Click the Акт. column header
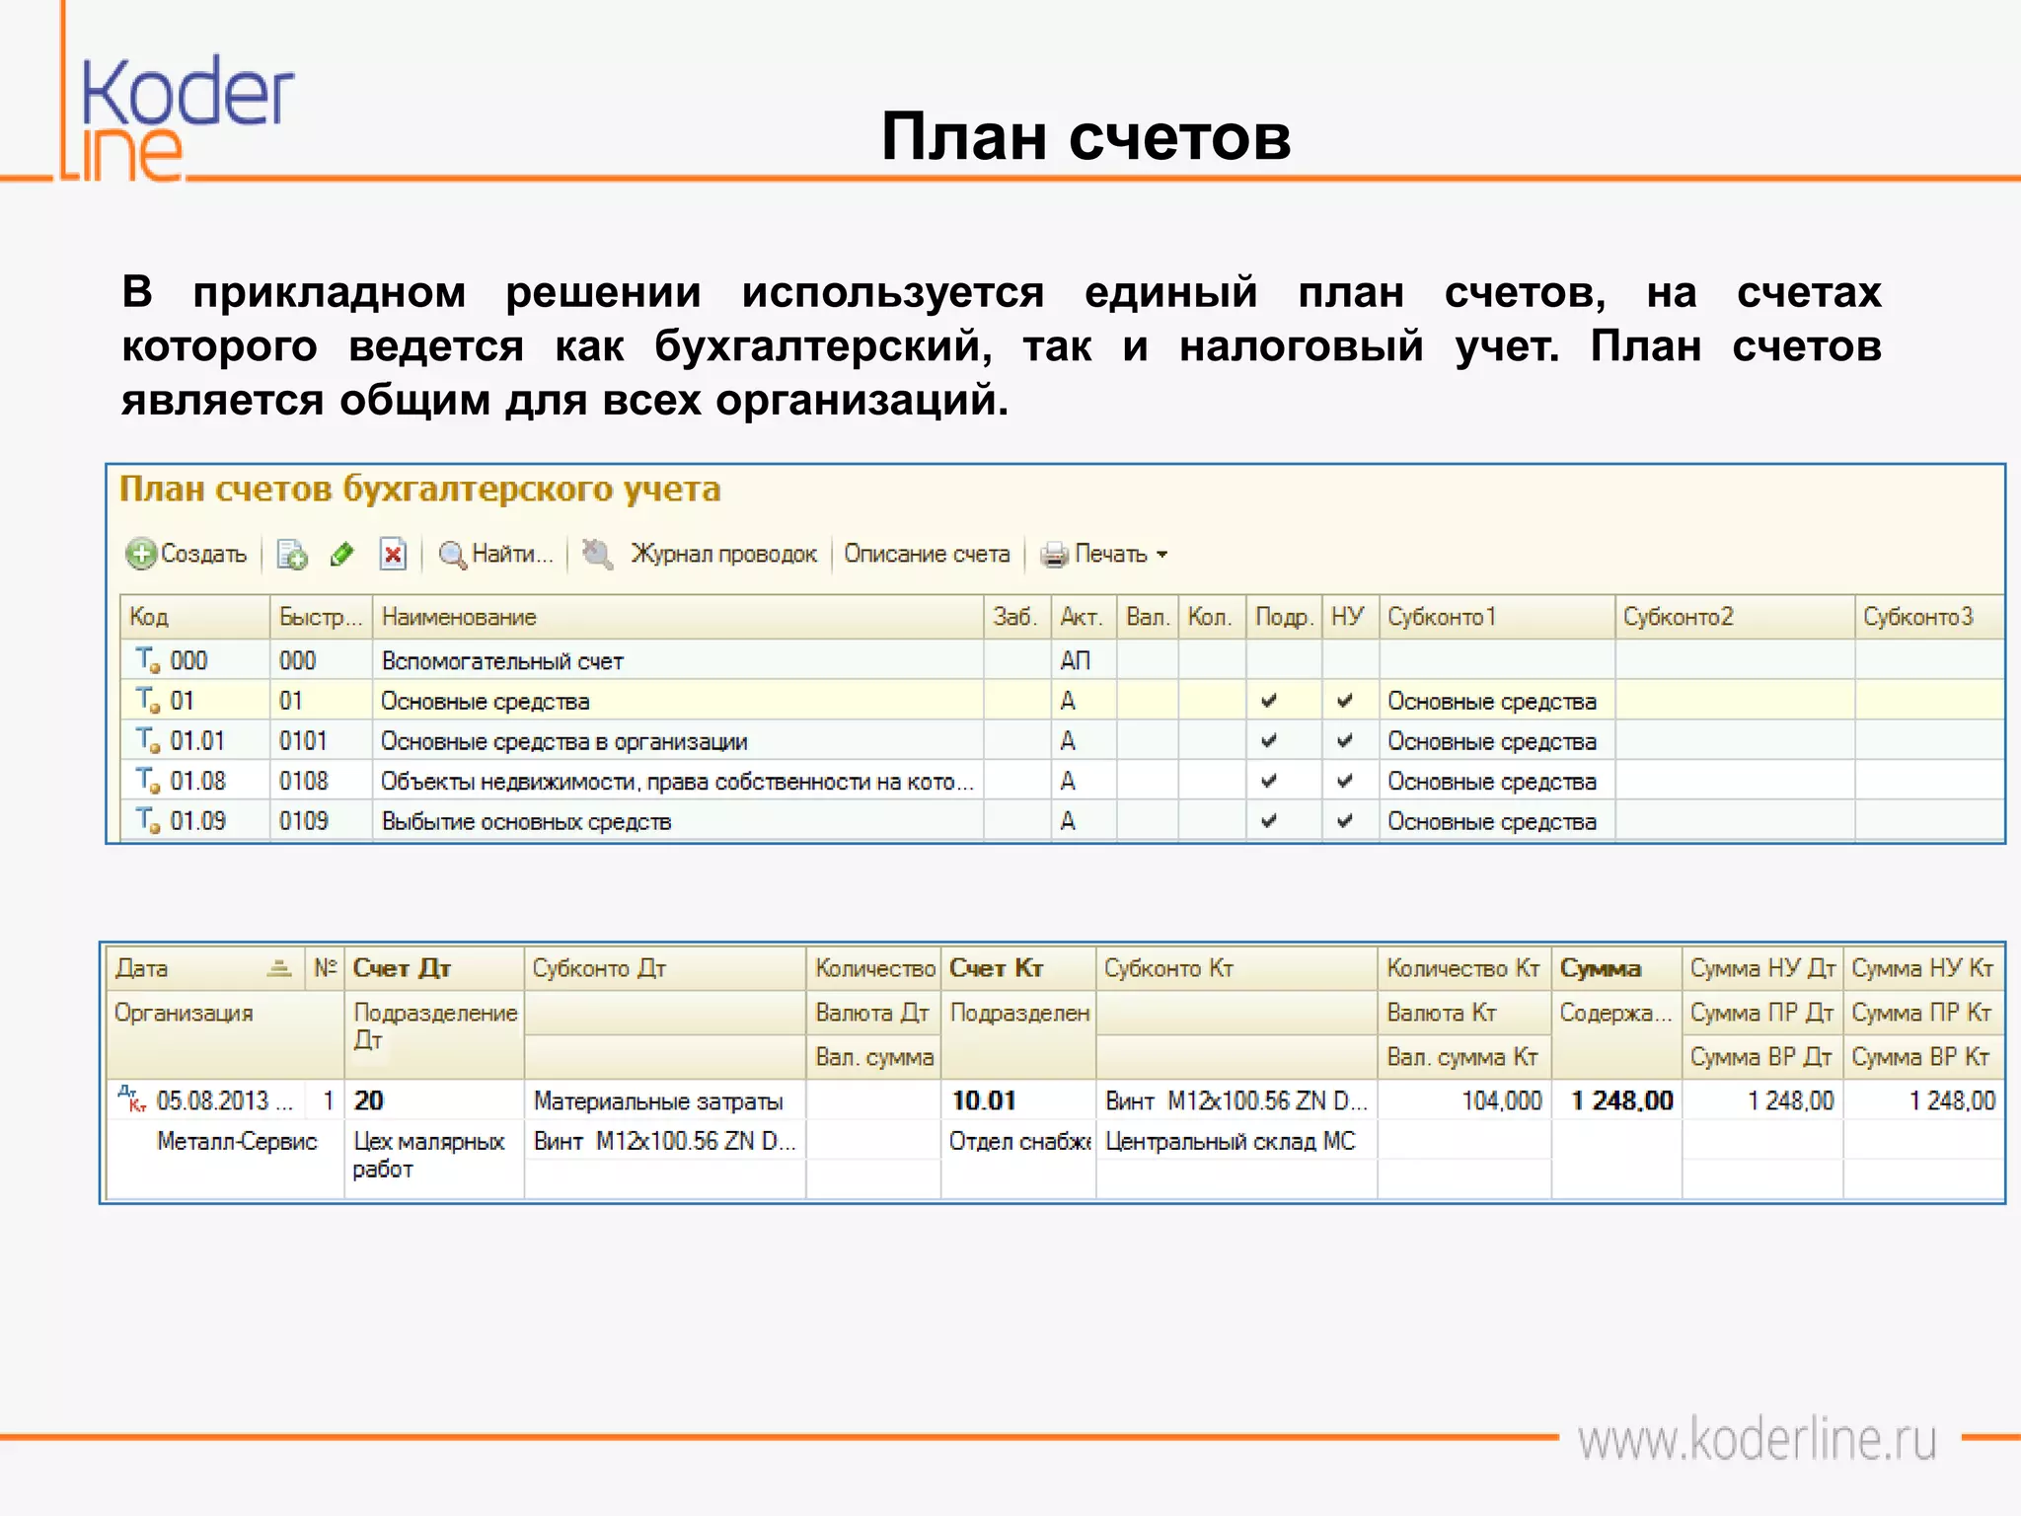 pos(1084,617)
